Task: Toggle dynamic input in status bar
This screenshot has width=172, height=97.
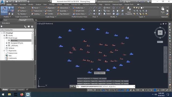Action: click(x=103, y=90)
